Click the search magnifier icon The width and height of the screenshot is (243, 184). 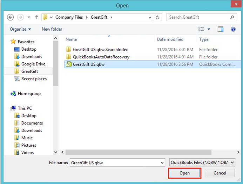click(232, 17)
